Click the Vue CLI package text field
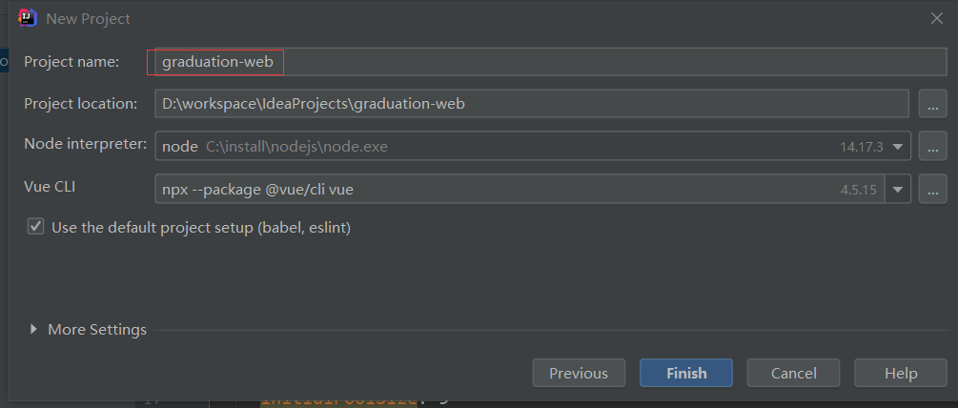This screenshot has height=408, width=958. click(x=520, y=190)
